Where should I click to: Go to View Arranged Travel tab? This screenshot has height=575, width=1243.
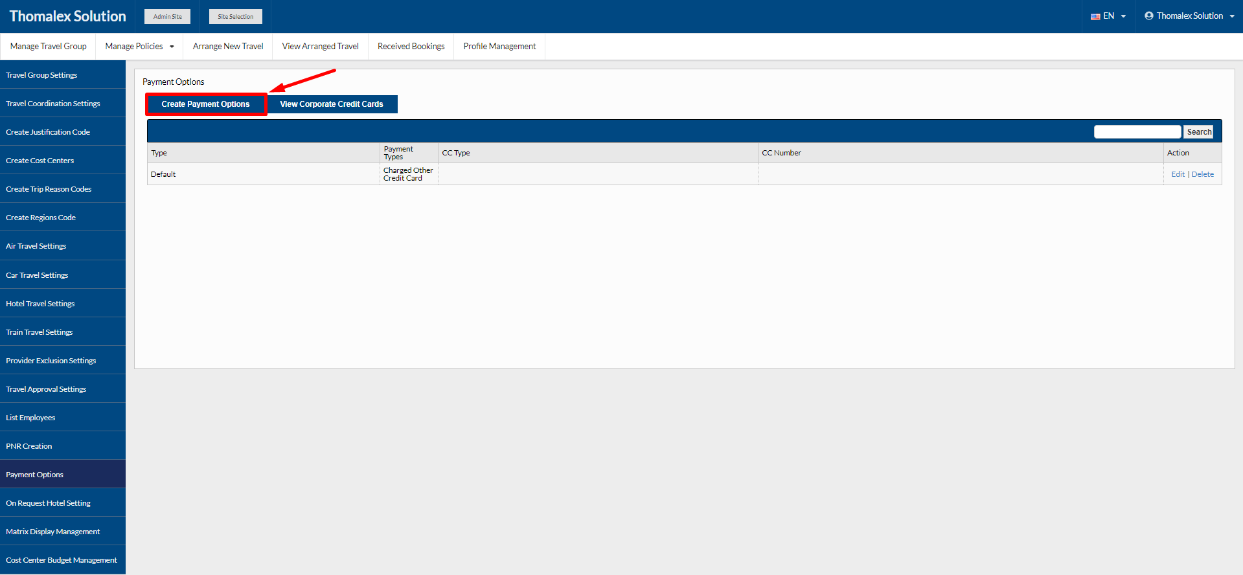pyautogui.click(x=321, y=47)
